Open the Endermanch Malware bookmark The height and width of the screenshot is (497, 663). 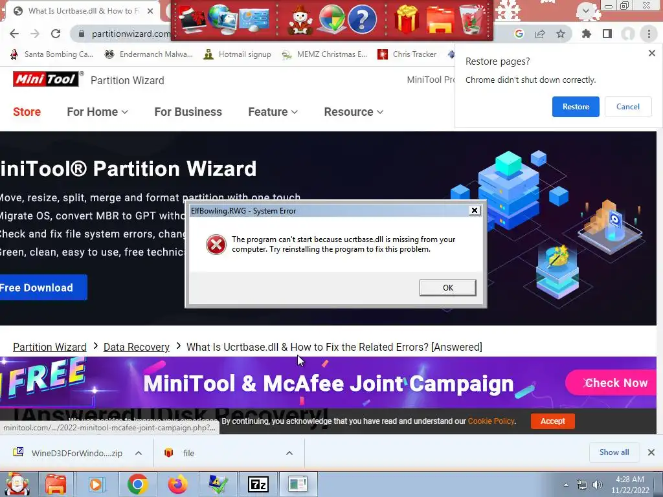pos(148,54)
